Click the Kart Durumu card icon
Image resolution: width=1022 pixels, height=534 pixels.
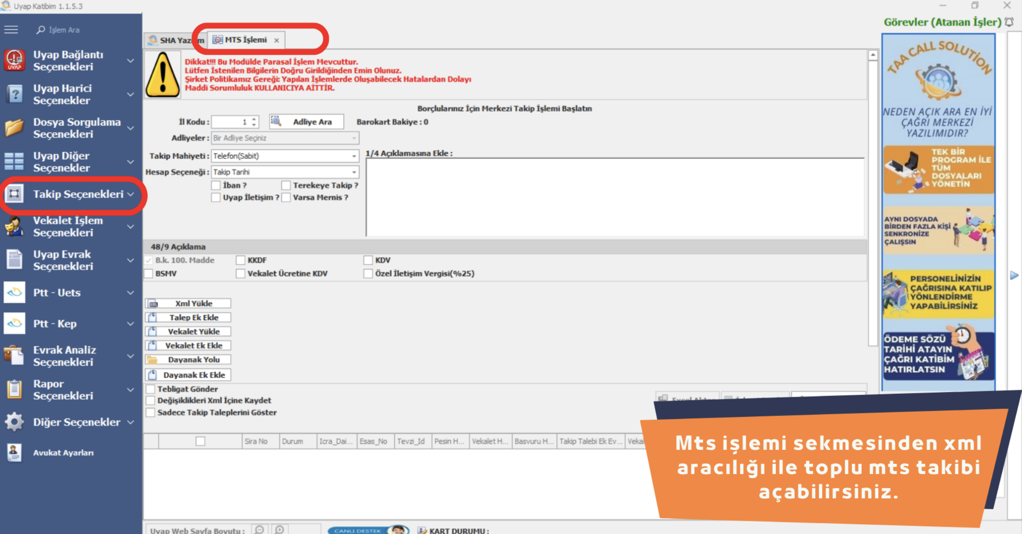422,531
